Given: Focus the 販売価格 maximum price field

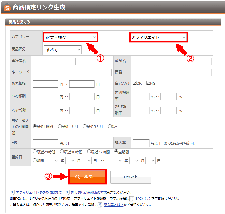Looking at the screenshot, I should tap(82, 84).
